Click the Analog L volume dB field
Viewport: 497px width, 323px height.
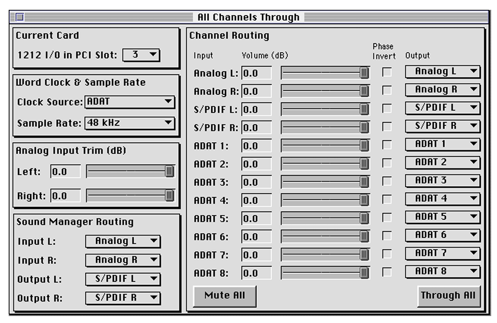click(256, 73)
